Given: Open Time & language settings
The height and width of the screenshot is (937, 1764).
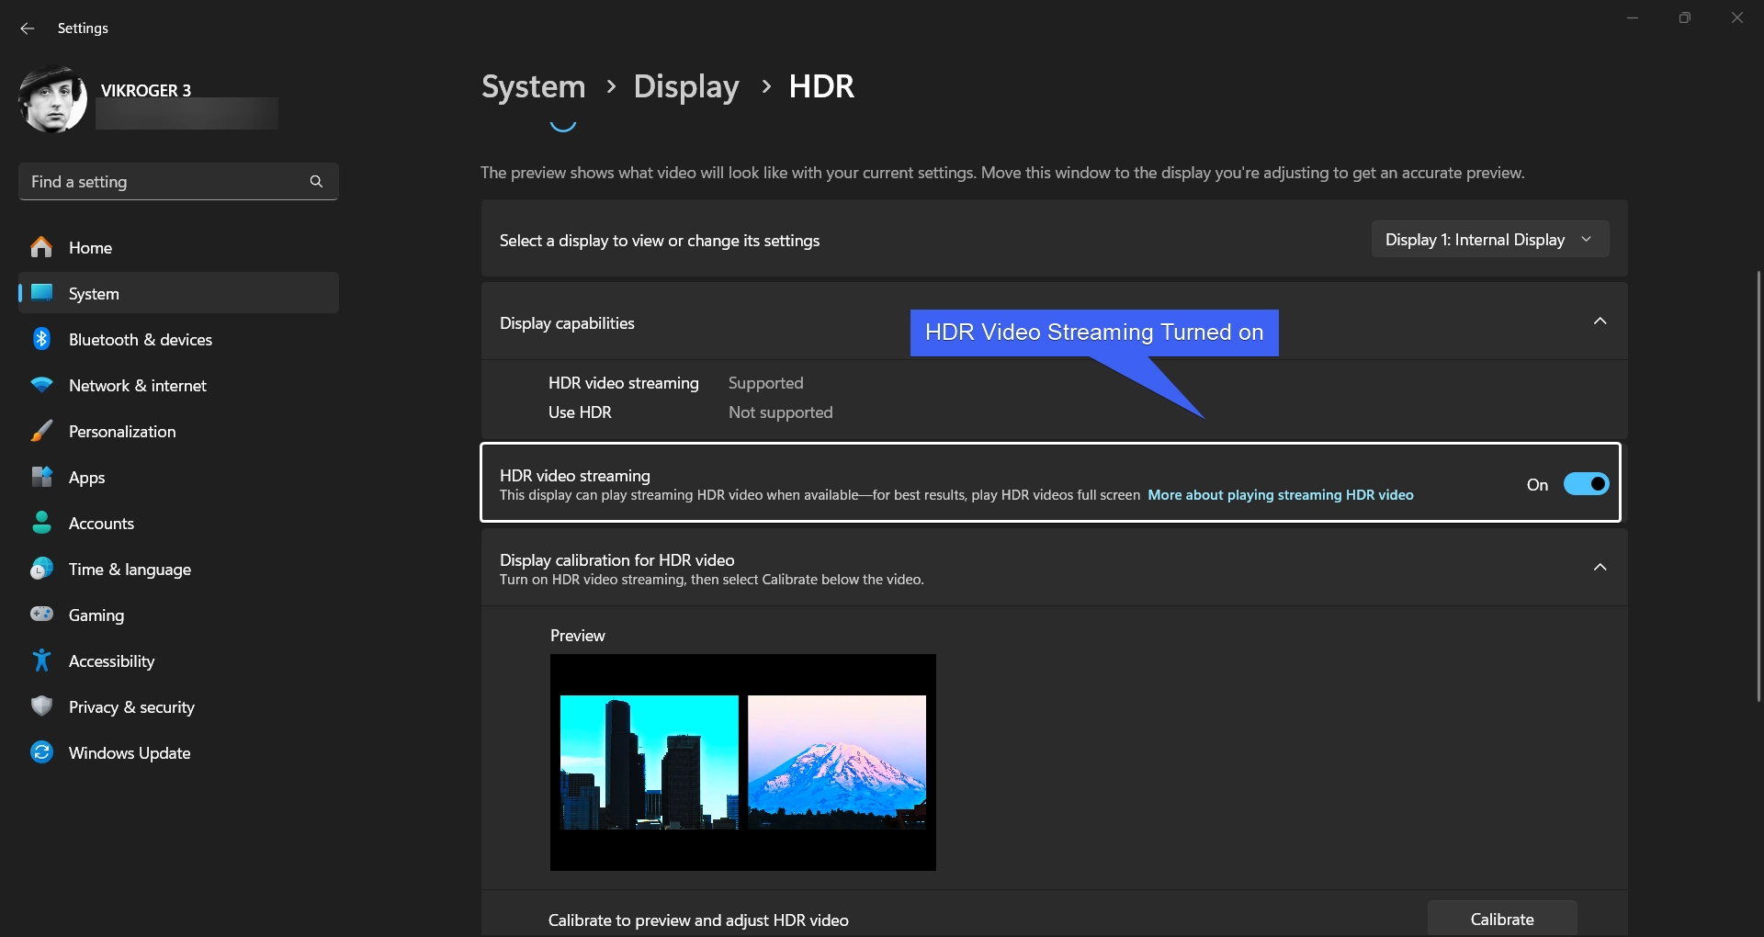Looking at the screenshot, I should pos(178,569).
